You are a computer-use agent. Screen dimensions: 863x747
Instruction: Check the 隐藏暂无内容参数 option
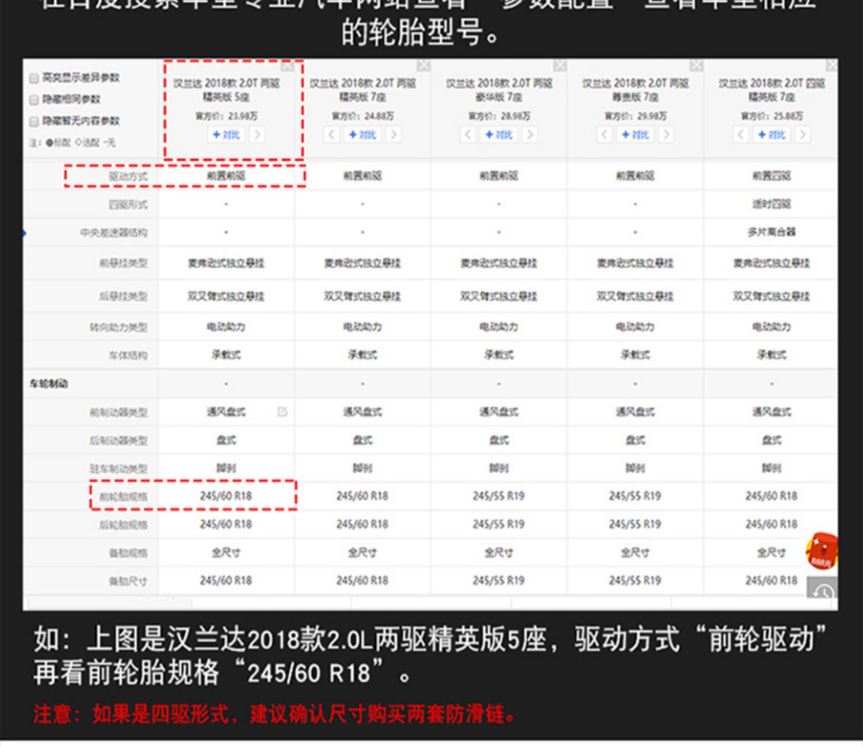click(34, 121)
